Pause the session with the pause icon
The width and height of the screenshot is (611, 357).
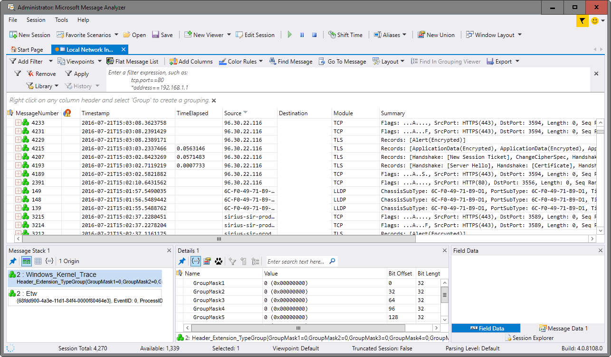[302, 35]
